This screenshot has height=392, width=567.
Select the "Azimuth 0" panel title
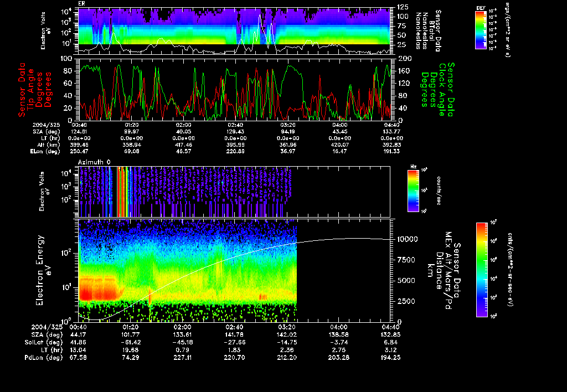click(x=94, y=162)
